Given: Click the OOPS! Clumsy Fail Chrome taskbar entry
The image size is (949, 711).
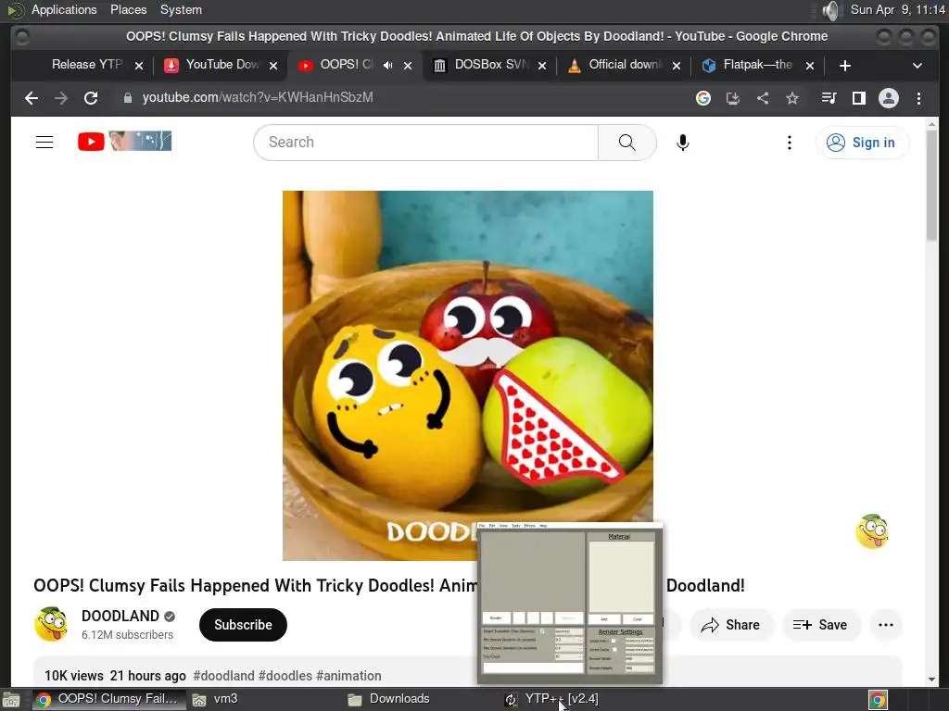Looking at the screenshot, I should (x=109, y=699).
